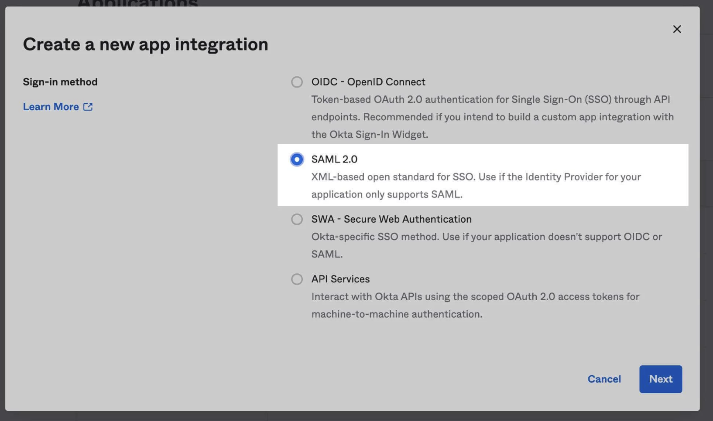Proceed with the Next button
Viewport: 713px width, 421px height.
coord(660,379)
